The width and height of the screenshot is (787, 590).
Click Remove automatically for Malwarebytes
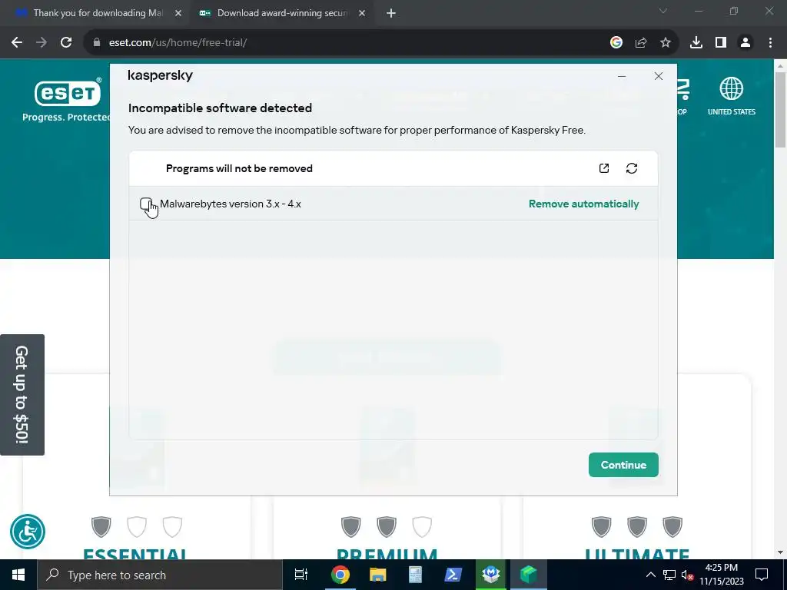(584, 204)
